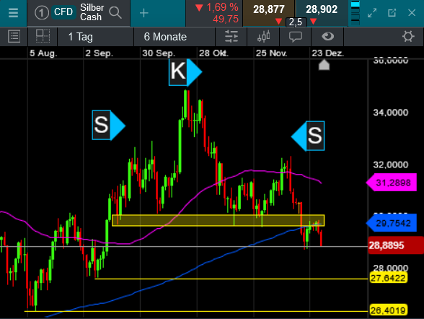Click the 32,0000 price axis label
The width and height of the screenshot is (424, 319).
pos(391,165)
